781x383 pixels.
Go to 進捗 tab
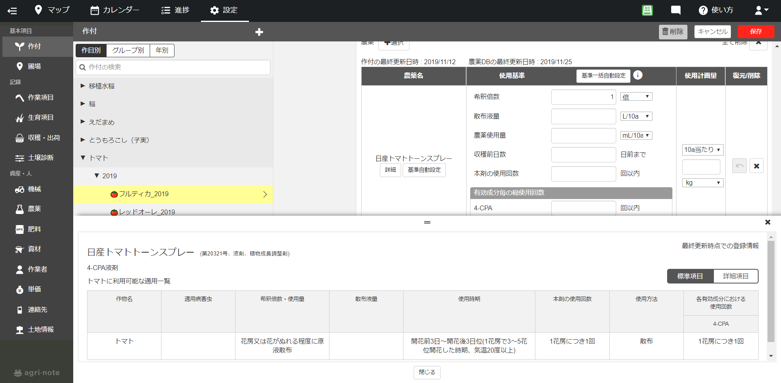175,10
